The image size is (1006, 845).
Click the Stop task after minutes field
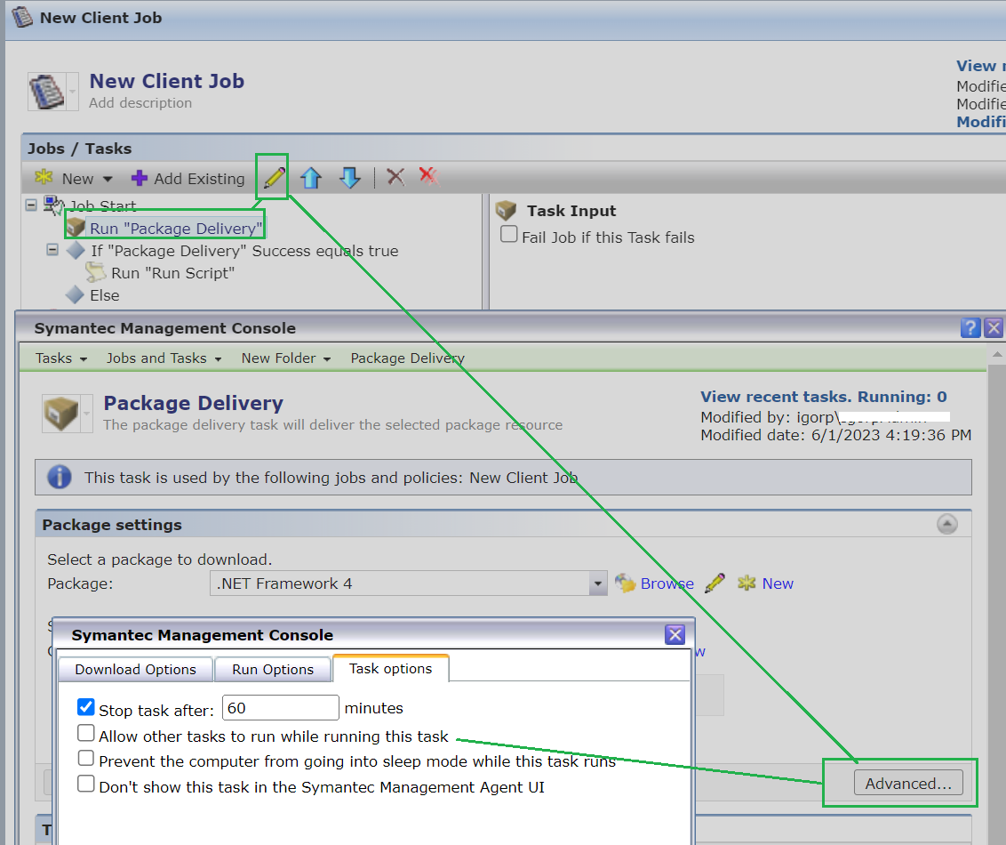coord(280,707)
